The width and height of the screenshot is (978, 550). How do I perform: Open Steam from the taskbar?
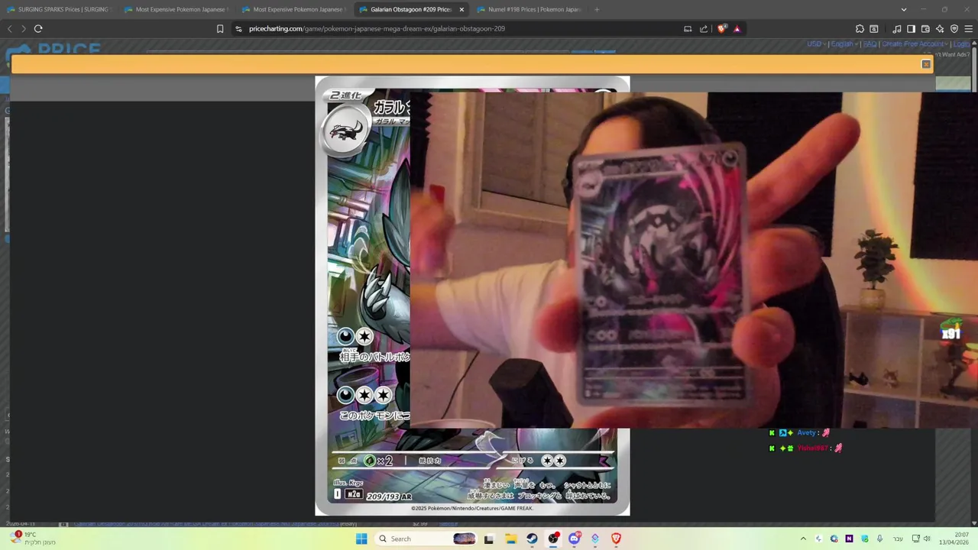click(x=532, y=539)
